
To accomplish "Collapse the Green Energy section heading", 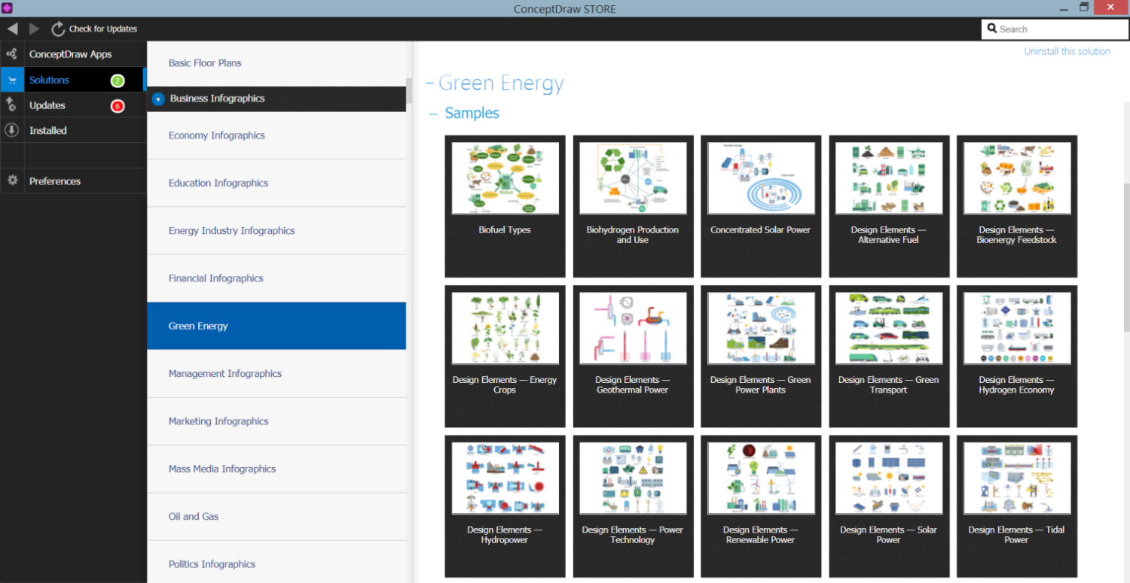I will point(430,83).
